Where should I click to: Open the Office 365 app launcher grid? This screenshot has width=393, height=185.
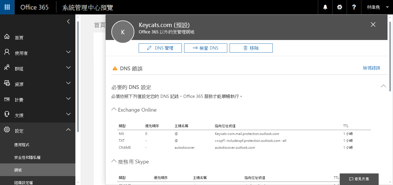point(7,7)
